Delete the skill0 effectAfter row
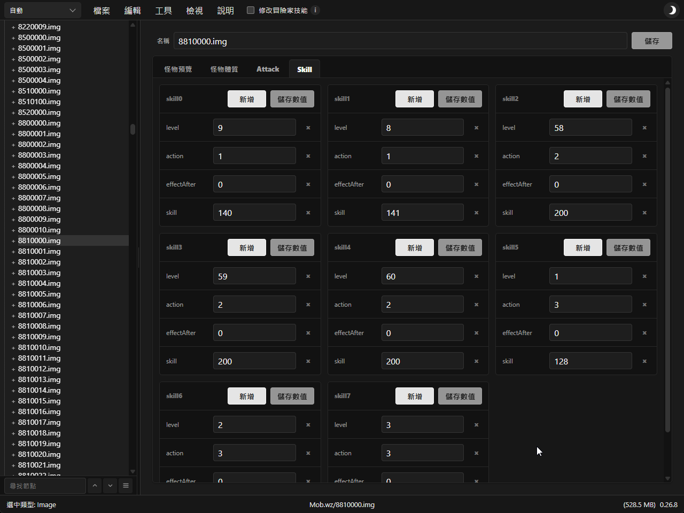 click(308, 184)
